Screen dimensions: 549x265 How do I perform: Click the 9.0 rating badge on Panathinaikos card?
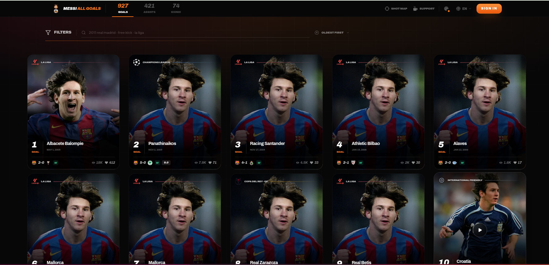pos(166,163)
